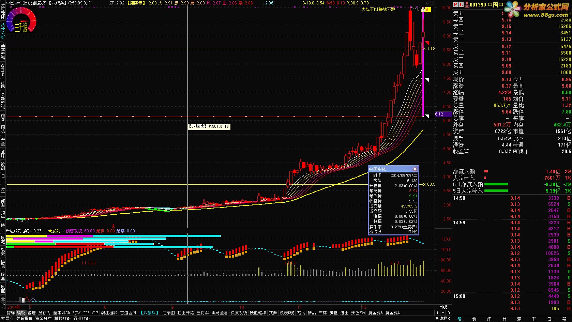The image size is (572, 322).
Task: Select the 势 tab at bottom right
Action: pos(519,319)
